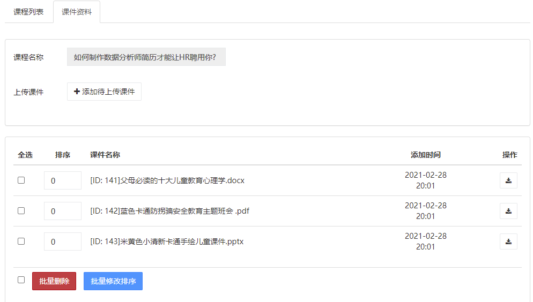
Task: Download the 米黄色小清新卡通手绘儿童课件.pptx file
Action: 508,241
